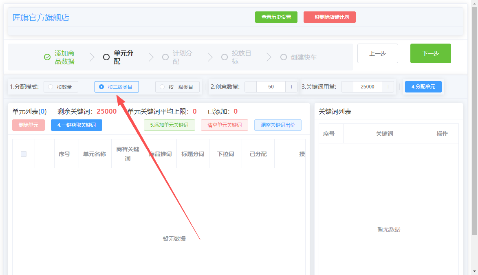Image resolution: width=478 pixels, height=275 pixels.
Task: Focus the 关键词用量 input showing 25000
Action: coord(367,87)
